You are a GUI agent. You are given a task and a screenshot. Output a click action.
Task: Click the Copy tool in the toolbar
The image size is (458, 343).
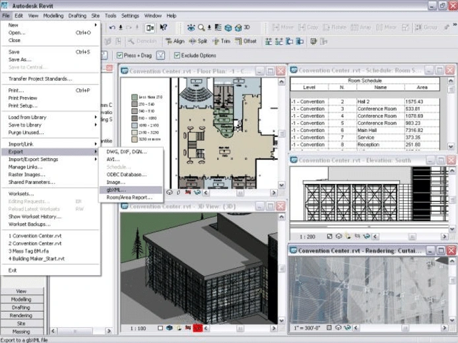(308, 28)
